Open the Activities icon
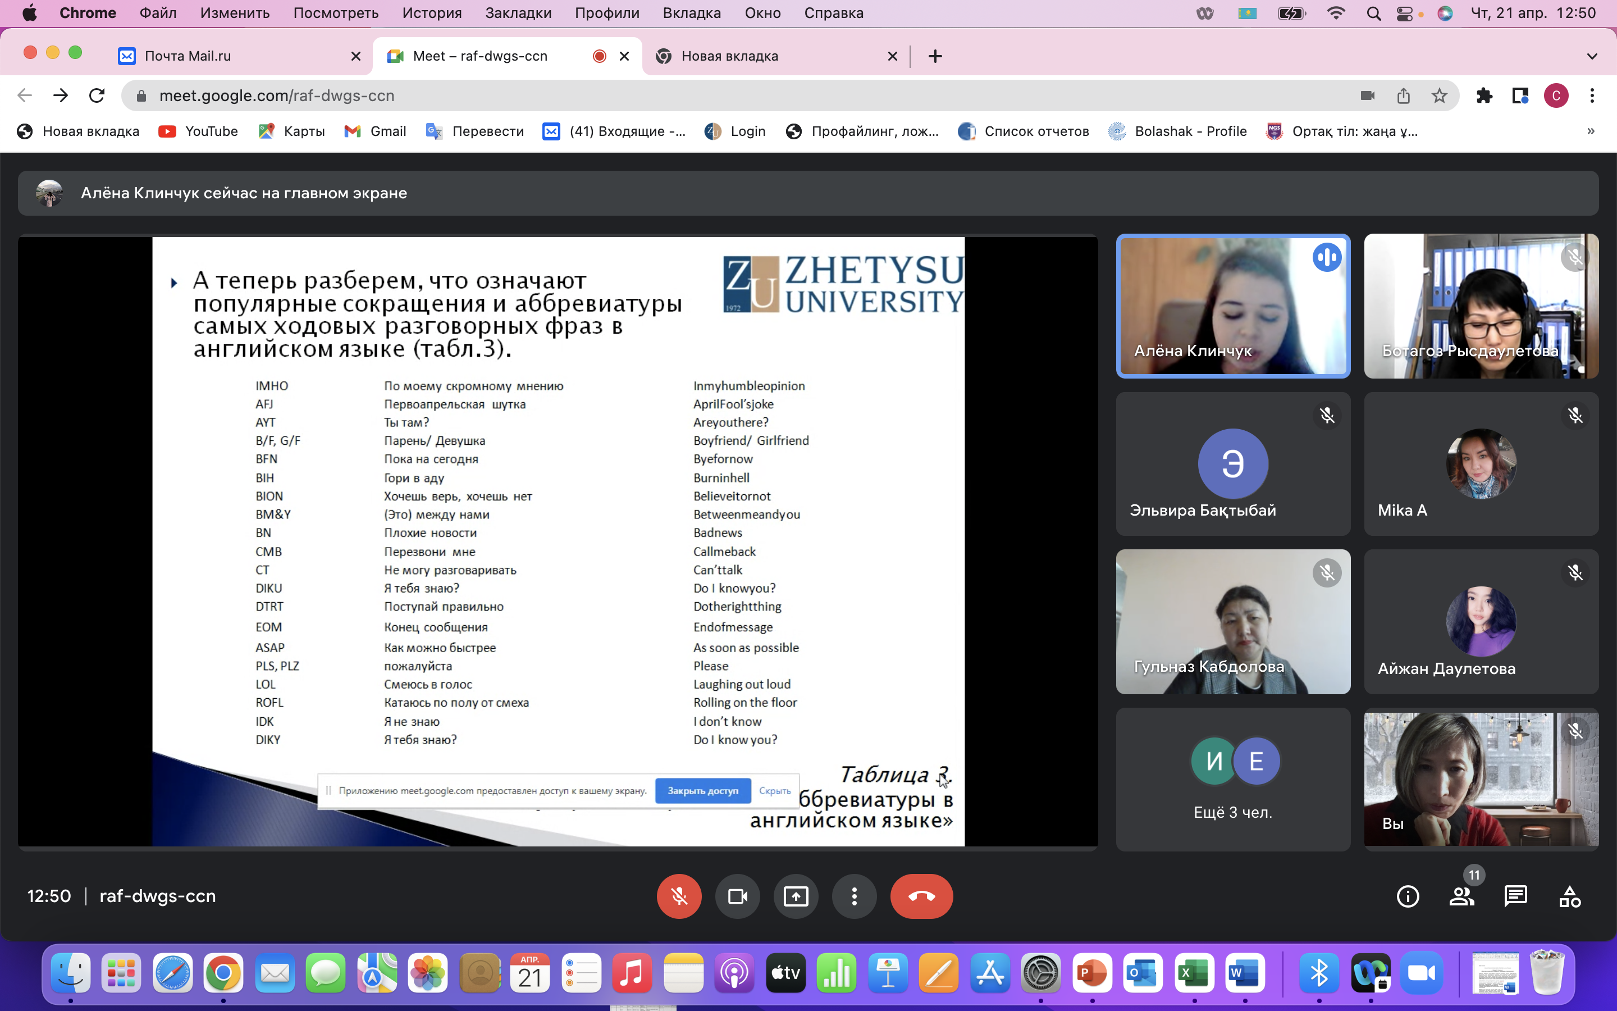Screen dimensions: 1617x1011 coord(1570,896)
